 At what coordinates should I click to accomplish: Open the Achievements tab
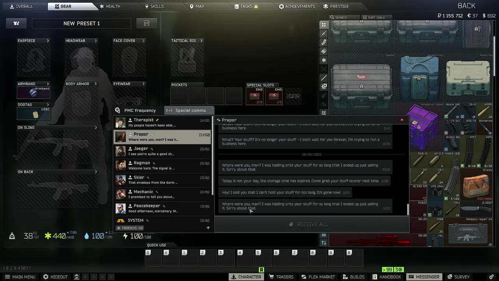(297, 6)
